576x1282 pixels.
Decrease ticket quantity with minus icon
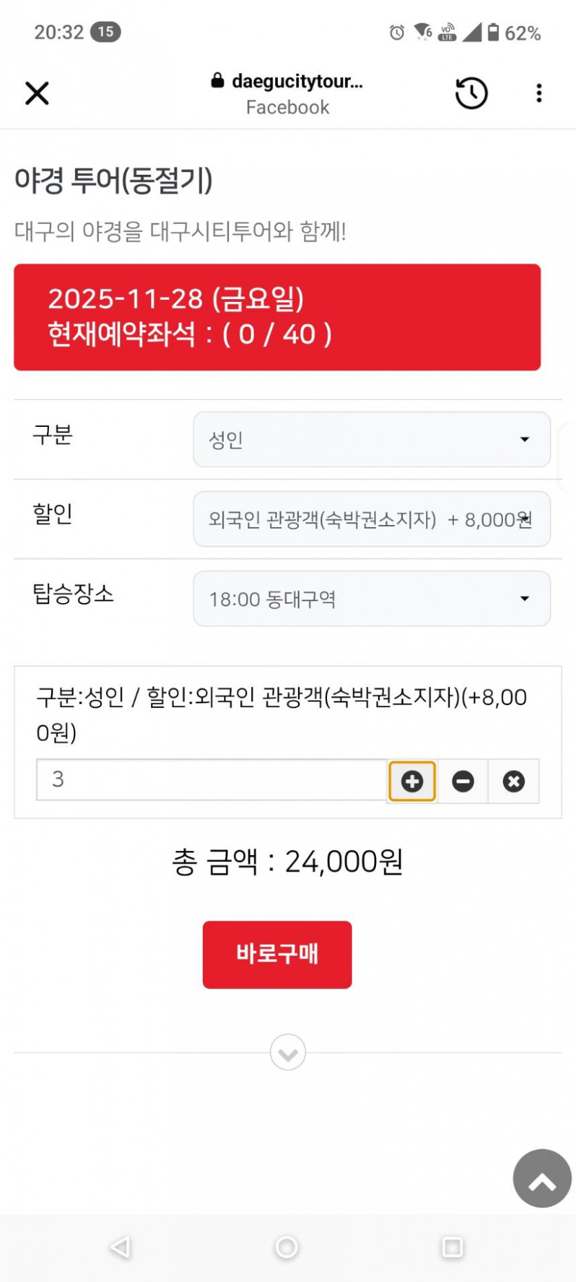click(x=463, y=781)
